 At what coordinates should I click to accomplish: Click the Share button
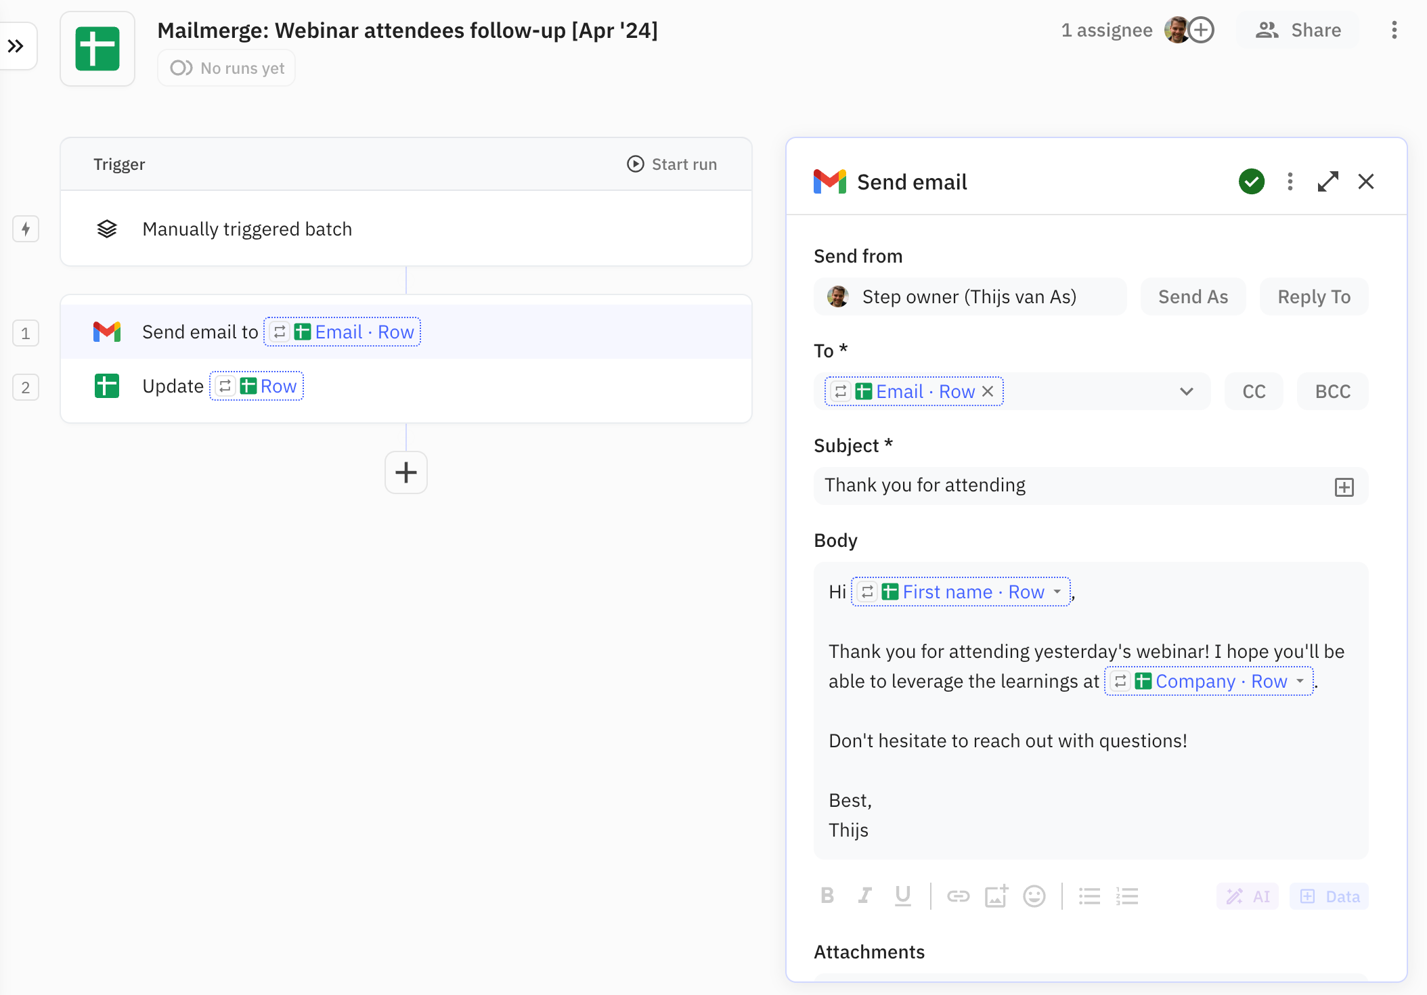[x=1298, y=30]
